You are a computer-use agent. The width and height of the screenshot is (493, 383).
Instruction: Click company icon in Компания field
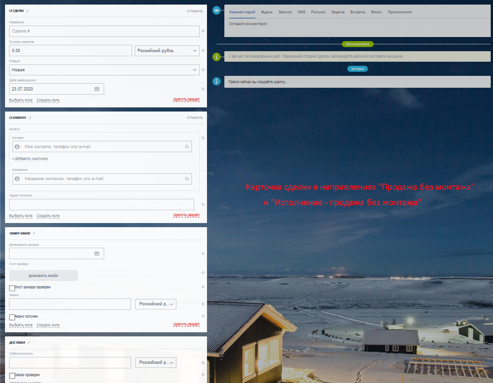17,179
